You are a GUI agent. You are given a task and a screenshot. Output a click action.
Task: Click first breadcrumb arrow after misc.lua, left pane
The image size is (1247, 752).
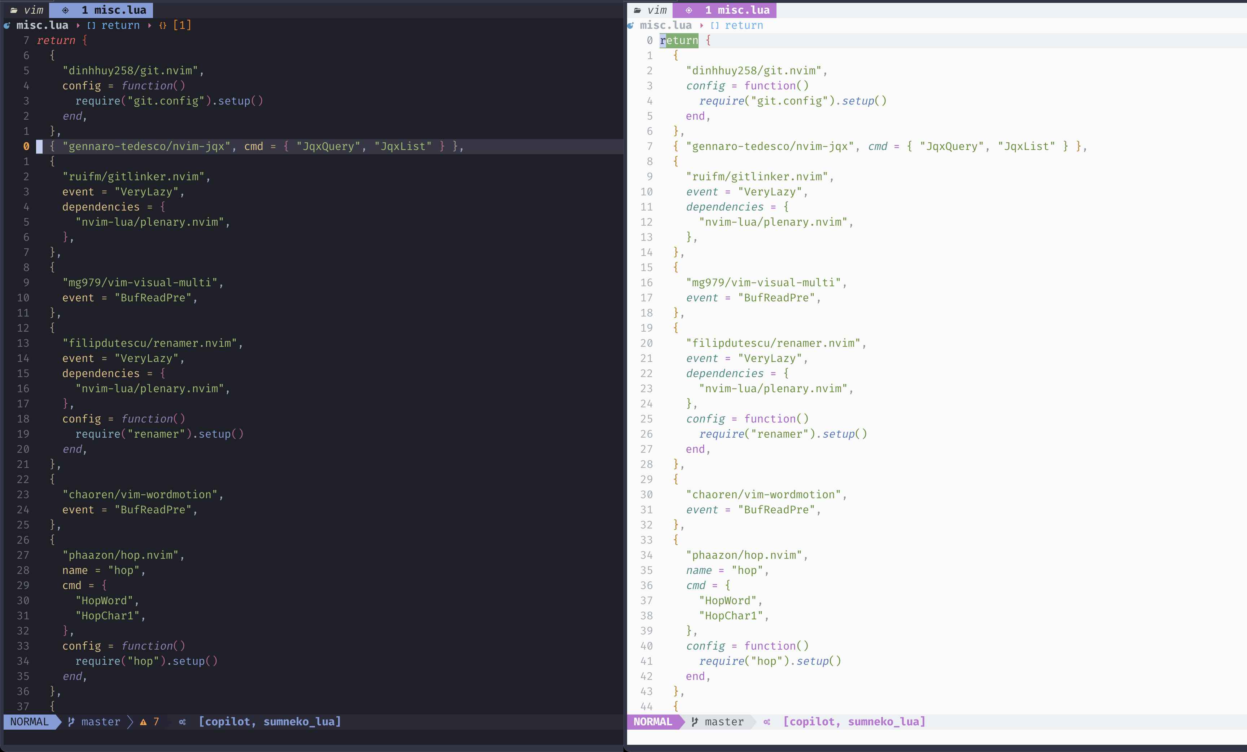click(x=78, y=25)
